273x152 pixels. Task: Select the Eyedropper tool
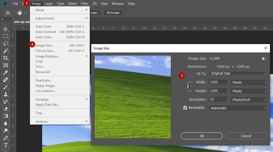tap(5, 73)
